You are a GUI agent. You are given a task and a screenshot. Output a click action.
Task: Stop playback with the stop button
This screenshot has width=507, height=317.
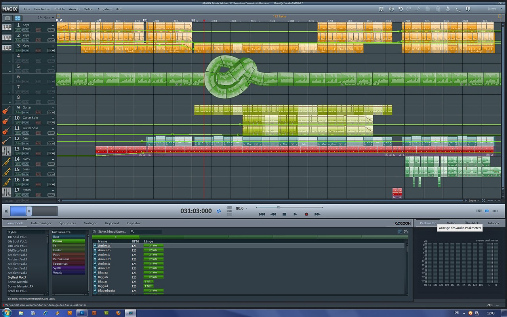click(x=284, y=214)
